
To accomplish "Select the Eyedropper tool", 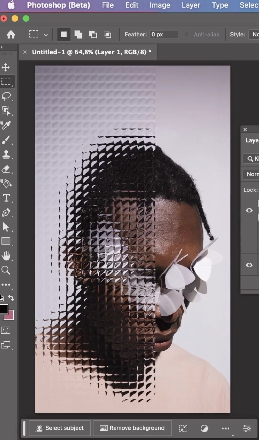I will [x=6, y=125].
